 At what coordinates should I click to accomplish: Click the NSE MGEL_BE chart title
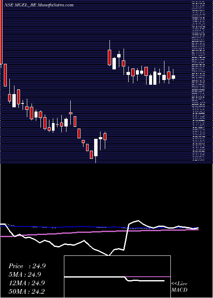click(x=38, y=5)
